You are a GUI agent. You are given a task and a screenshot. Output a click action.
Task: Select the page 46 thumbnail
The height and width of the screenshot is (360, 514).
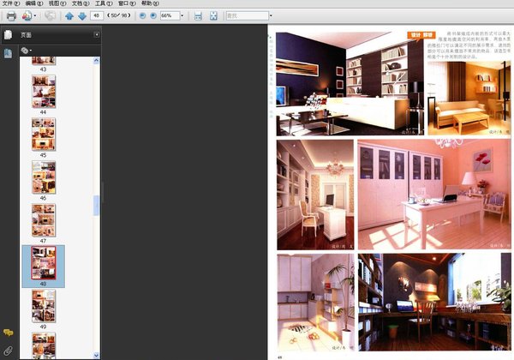tap(44, 177)
